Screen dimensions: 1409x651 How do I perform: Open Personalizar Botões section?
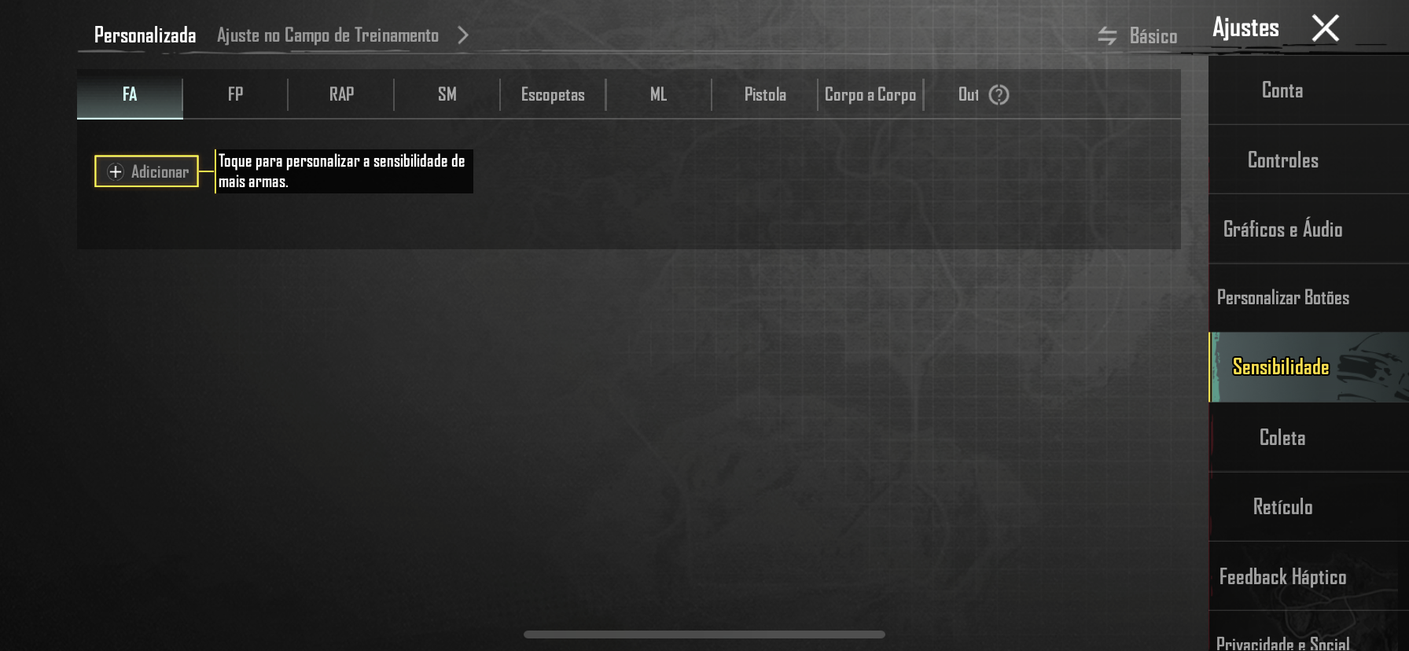[x=1282, y=298]
